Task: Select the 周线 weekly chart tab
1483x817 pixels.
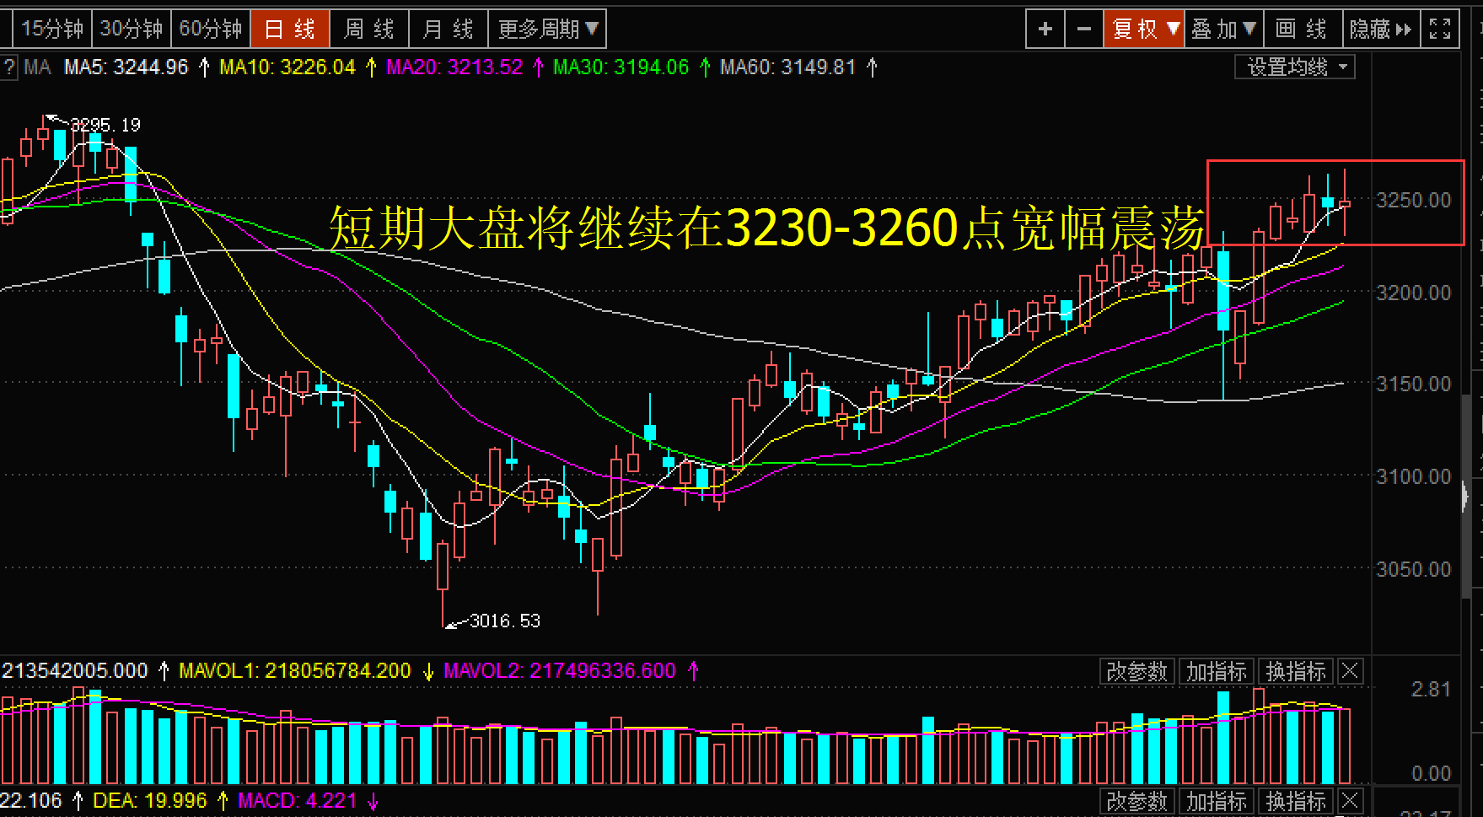Action: point(369,30)
